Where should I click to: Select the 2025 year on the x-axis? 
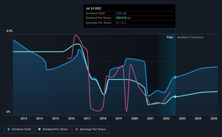pyautogui.click(x=214, y=118)
